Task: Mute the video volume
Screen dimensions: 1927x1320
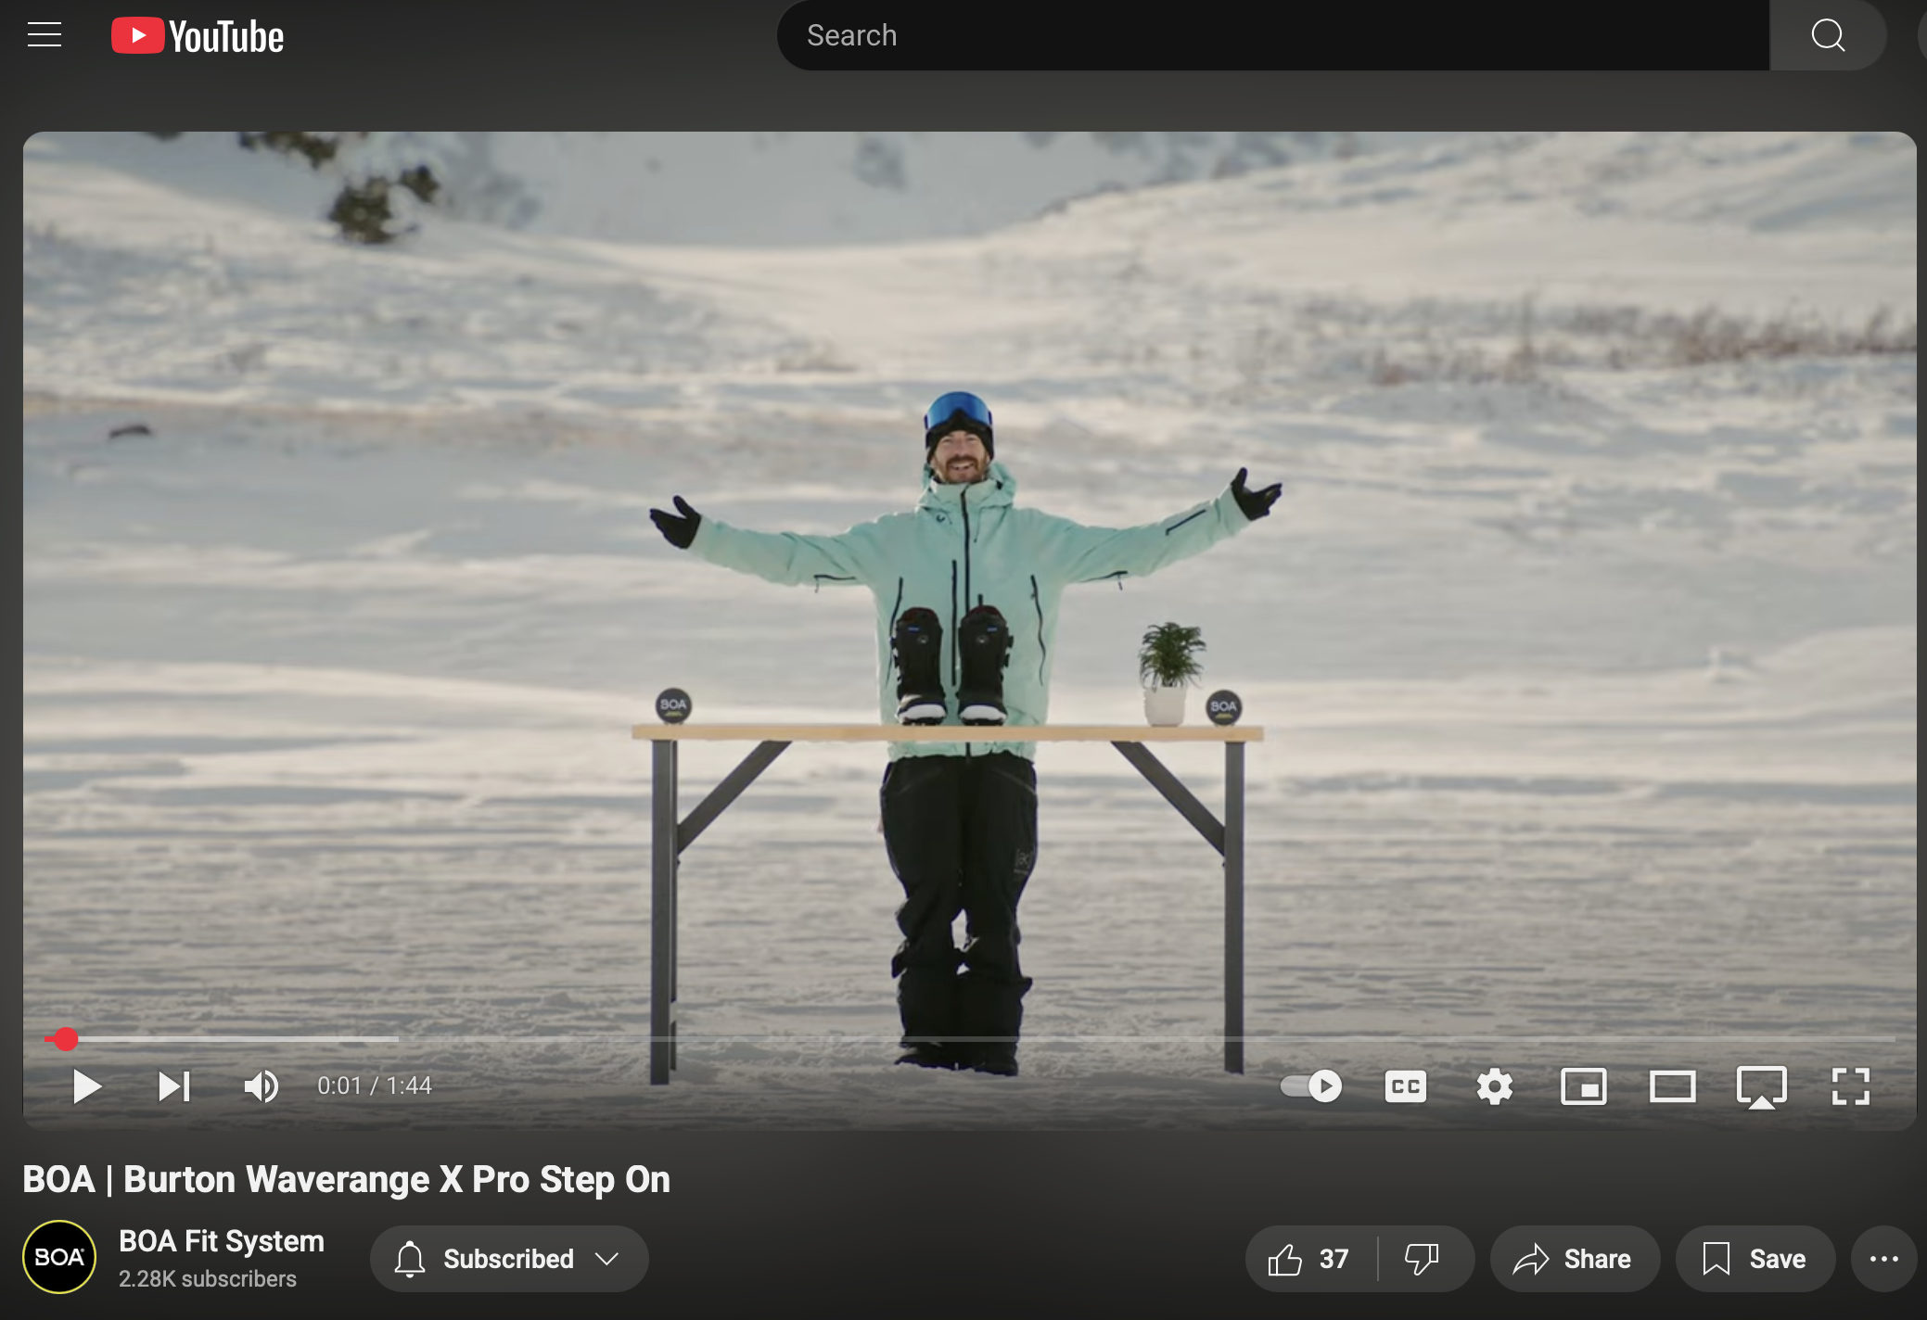Action: (x=261, y=1086)
